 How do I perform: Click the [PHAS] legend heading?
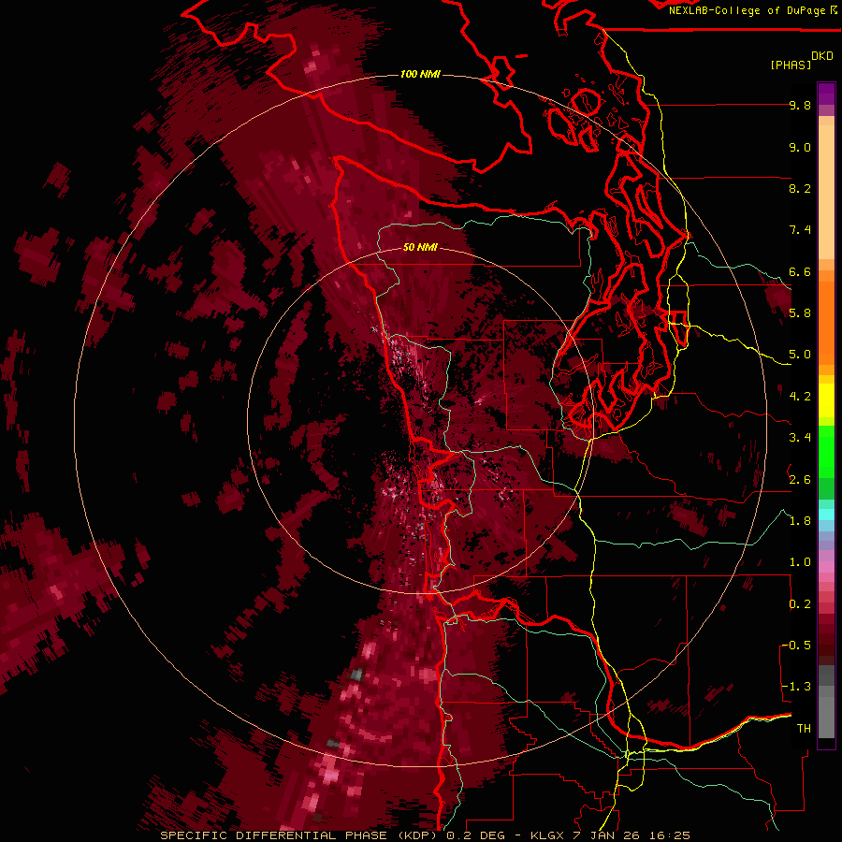pyautogui.click(x=791, y=65)
